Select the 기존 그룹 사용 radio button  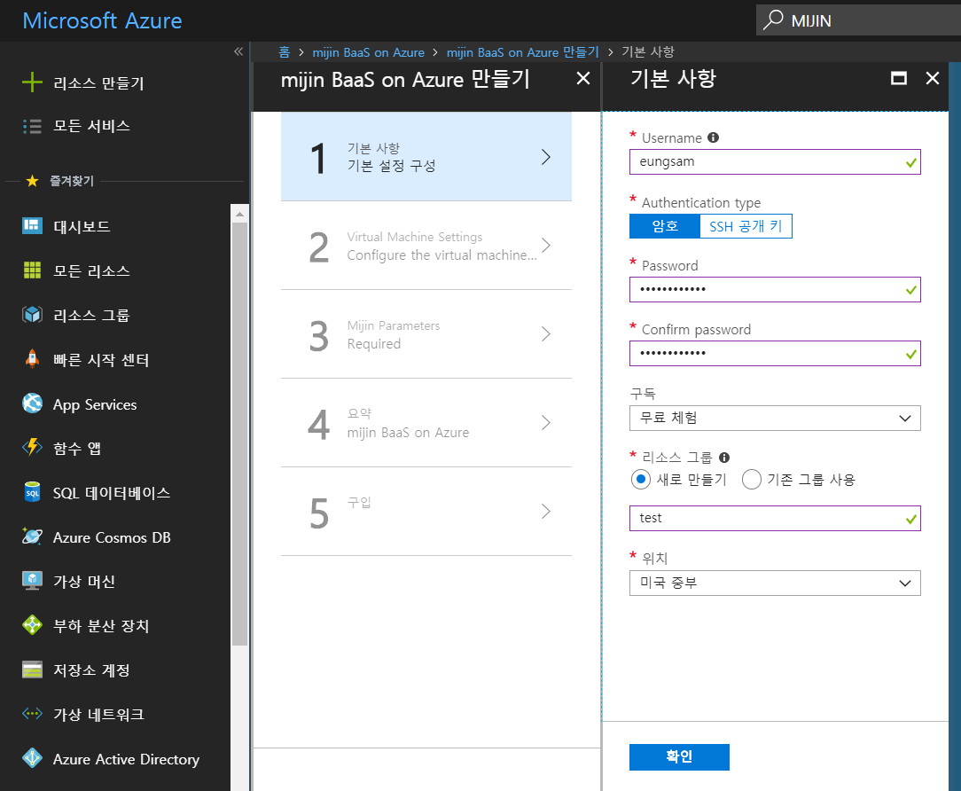tap(752, 480)
